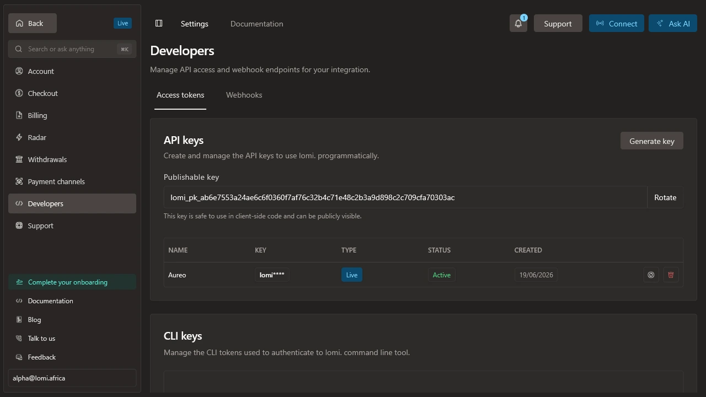Open Withdrawals section

(72, 159)
